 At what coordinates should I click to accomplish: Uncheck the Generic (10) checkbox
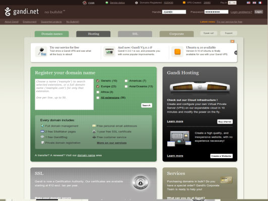[98, 81]
